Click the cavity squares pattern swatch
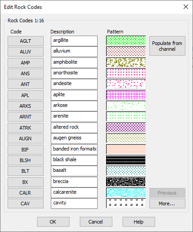Viewport: 193px width, 232px height. 126,204
